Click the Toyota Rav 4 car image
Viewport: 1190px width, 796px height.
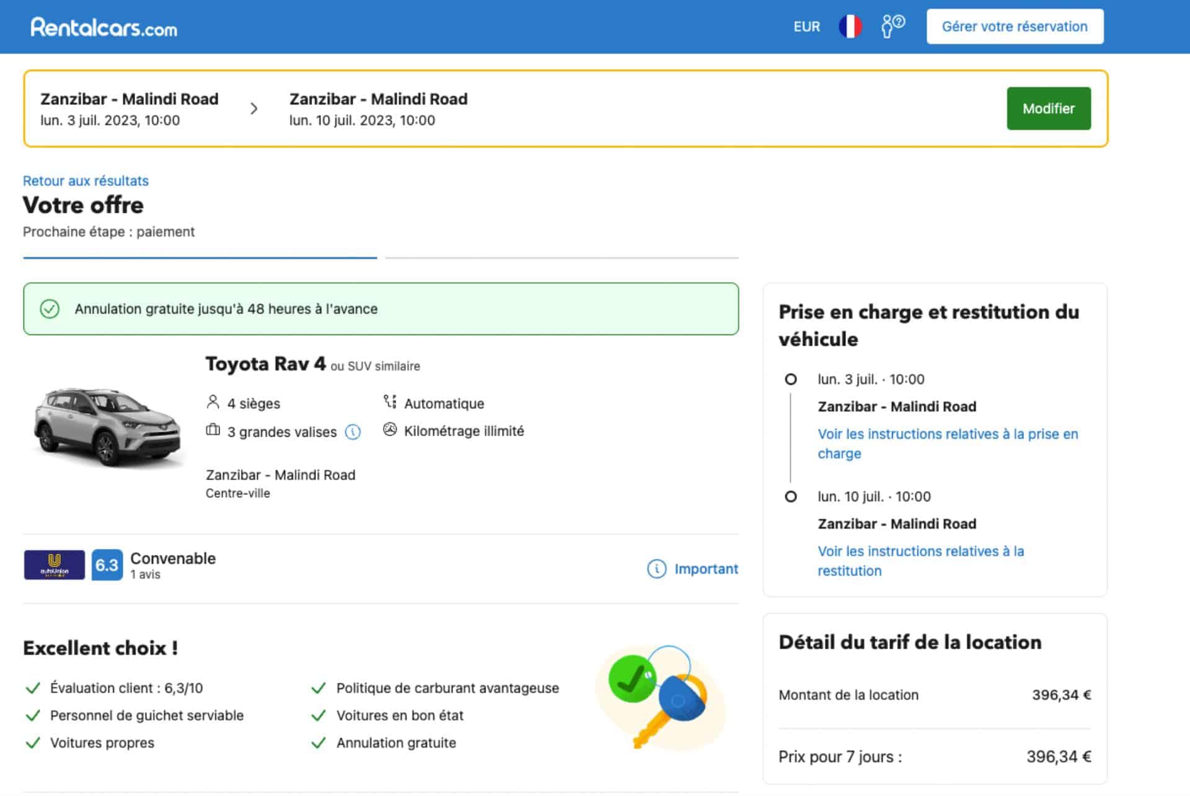click(x=108, y=426)
